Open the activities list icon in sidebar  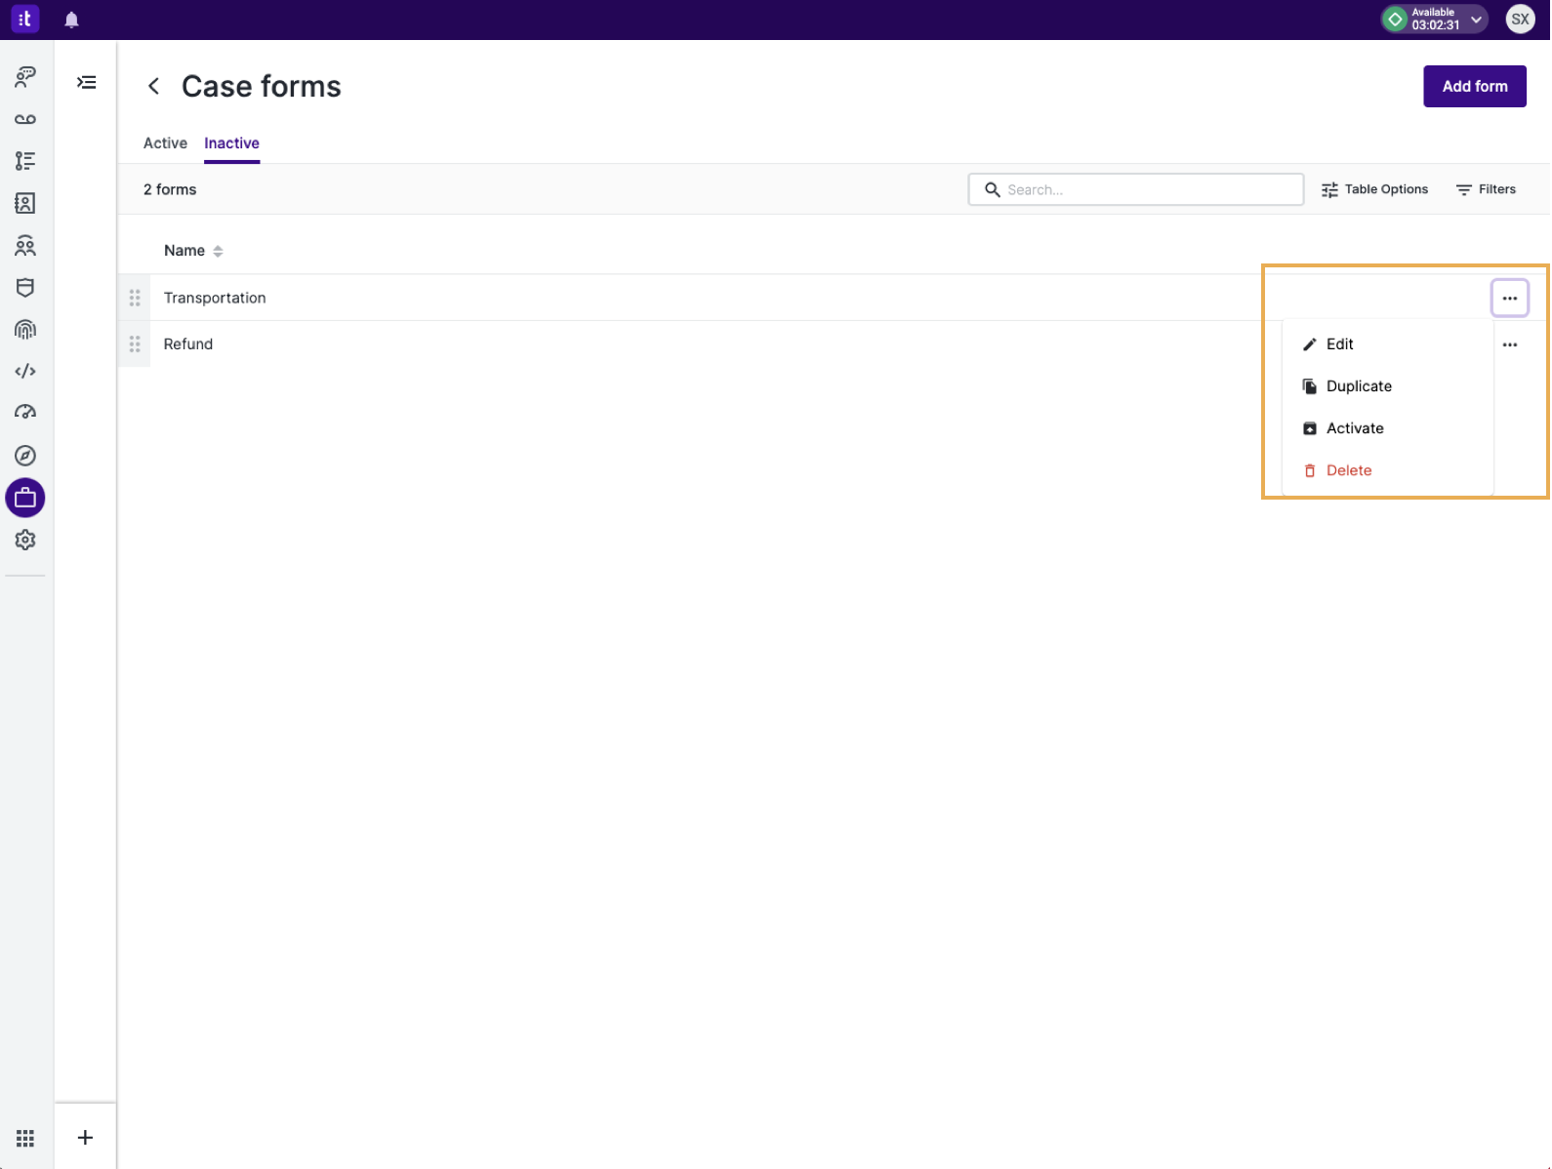pos(25,161)
